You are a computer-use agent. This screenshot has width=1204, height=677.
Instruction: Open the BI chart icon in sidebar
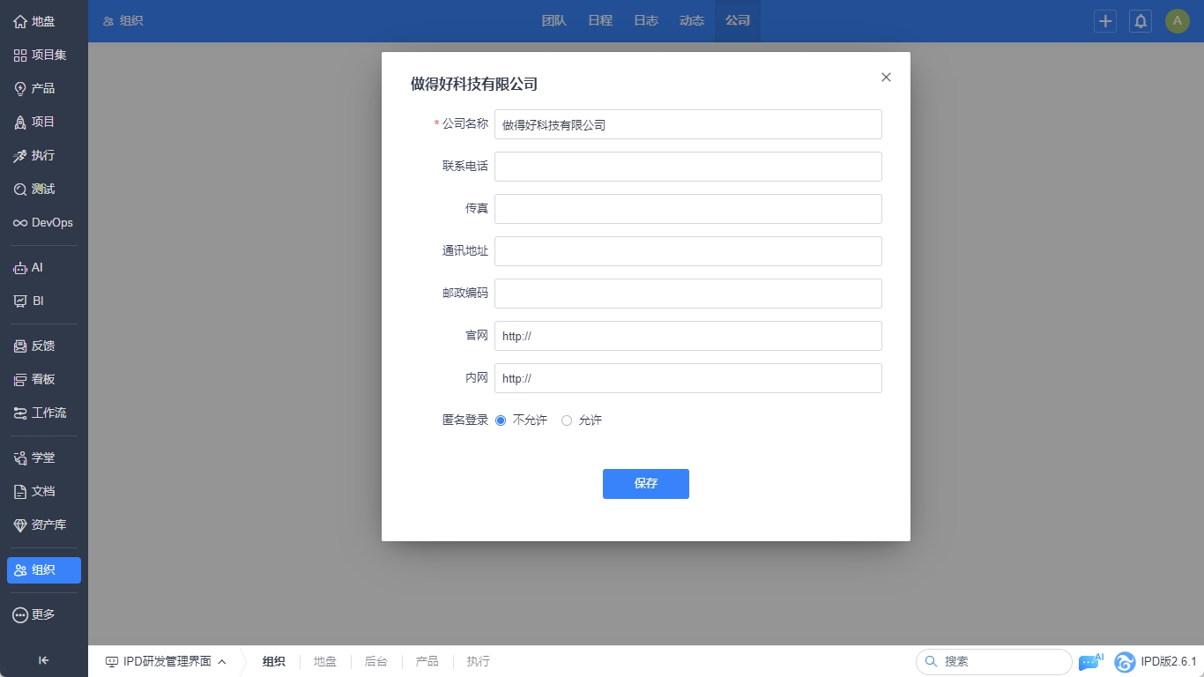click(20, 301)
